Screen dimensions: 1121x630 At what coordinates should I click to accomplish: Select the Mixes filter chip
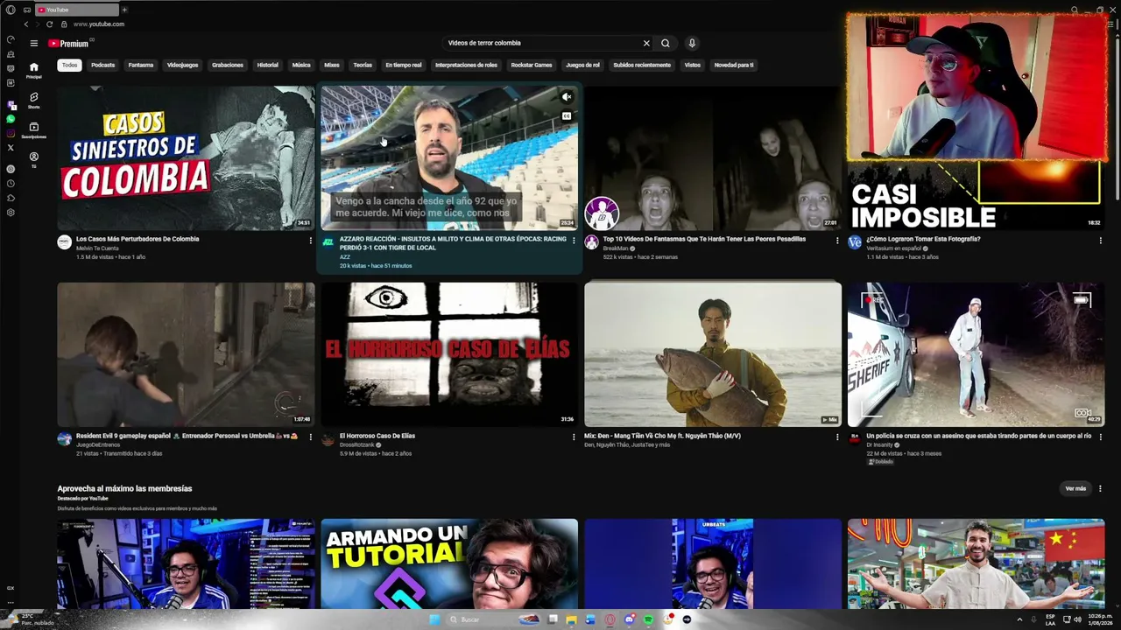[332, 65]
